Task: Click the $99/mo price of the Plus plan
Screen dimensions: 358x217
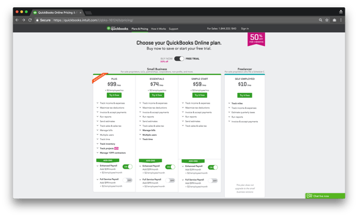Action: coord(114,84)
